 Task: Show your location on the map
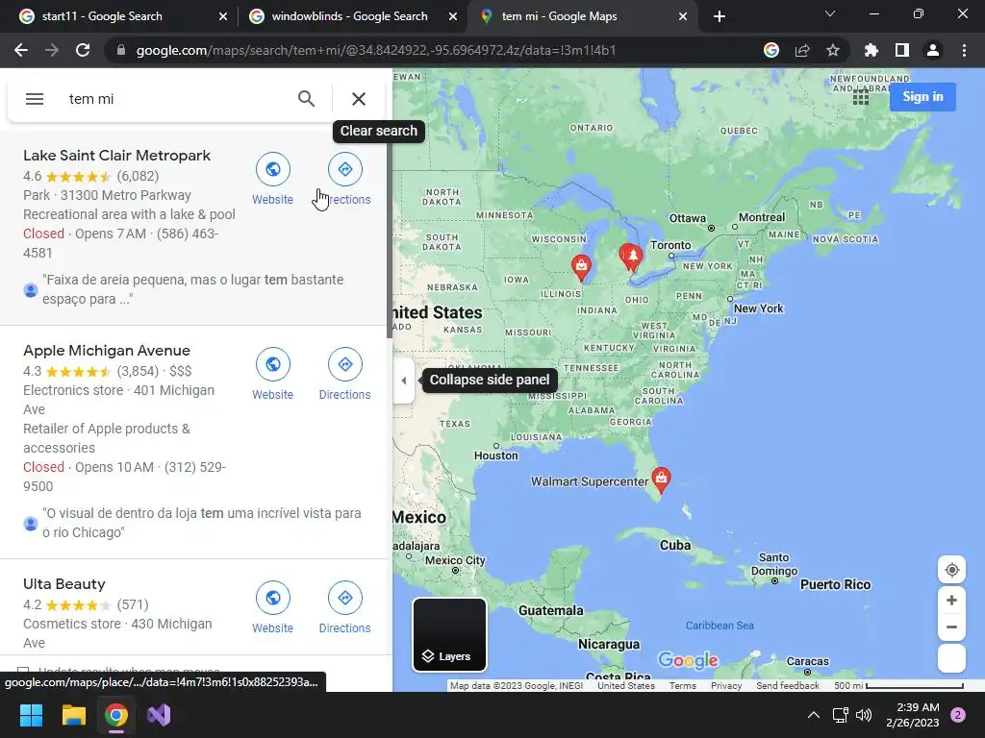pyautogui.click(x=951, y=570)
